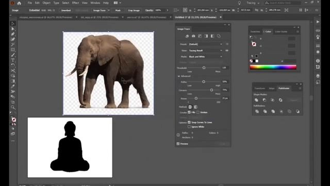
Task: Switch to the Swatches tab
Action: (255, 32)
